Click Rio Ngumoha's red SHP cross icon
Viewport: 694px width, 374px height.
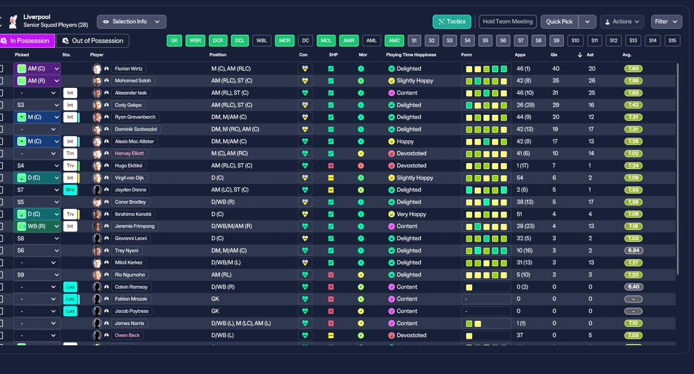click(x=331, y=275)
